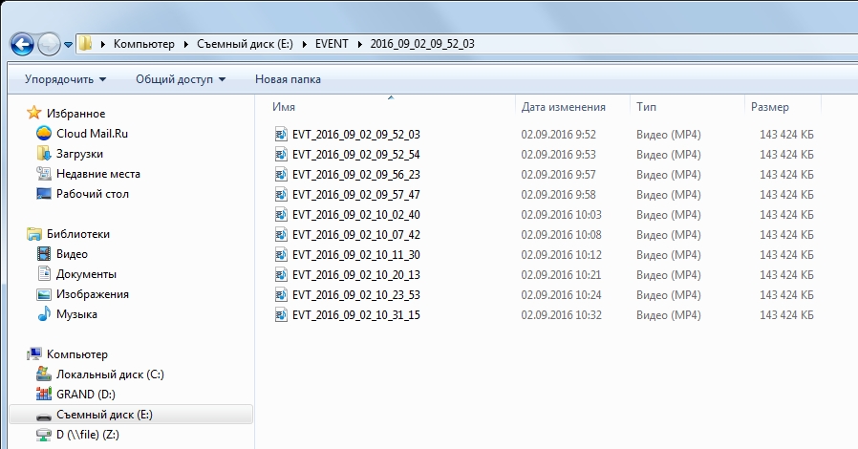This screenshot has width=858, height=449.
Task: Sort by Дата изменения column header
Action: 564,108
